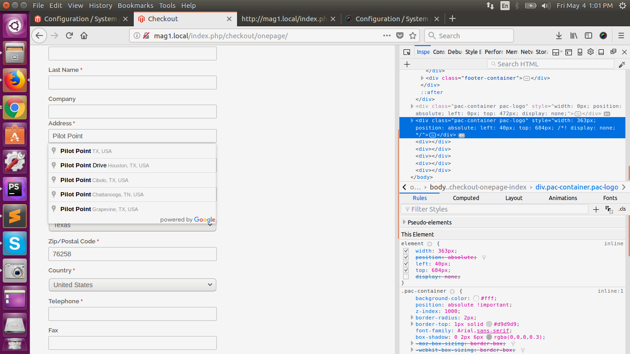630x354 pixels.
Task: Open DevTools settings gear icon
Action: 590,52
